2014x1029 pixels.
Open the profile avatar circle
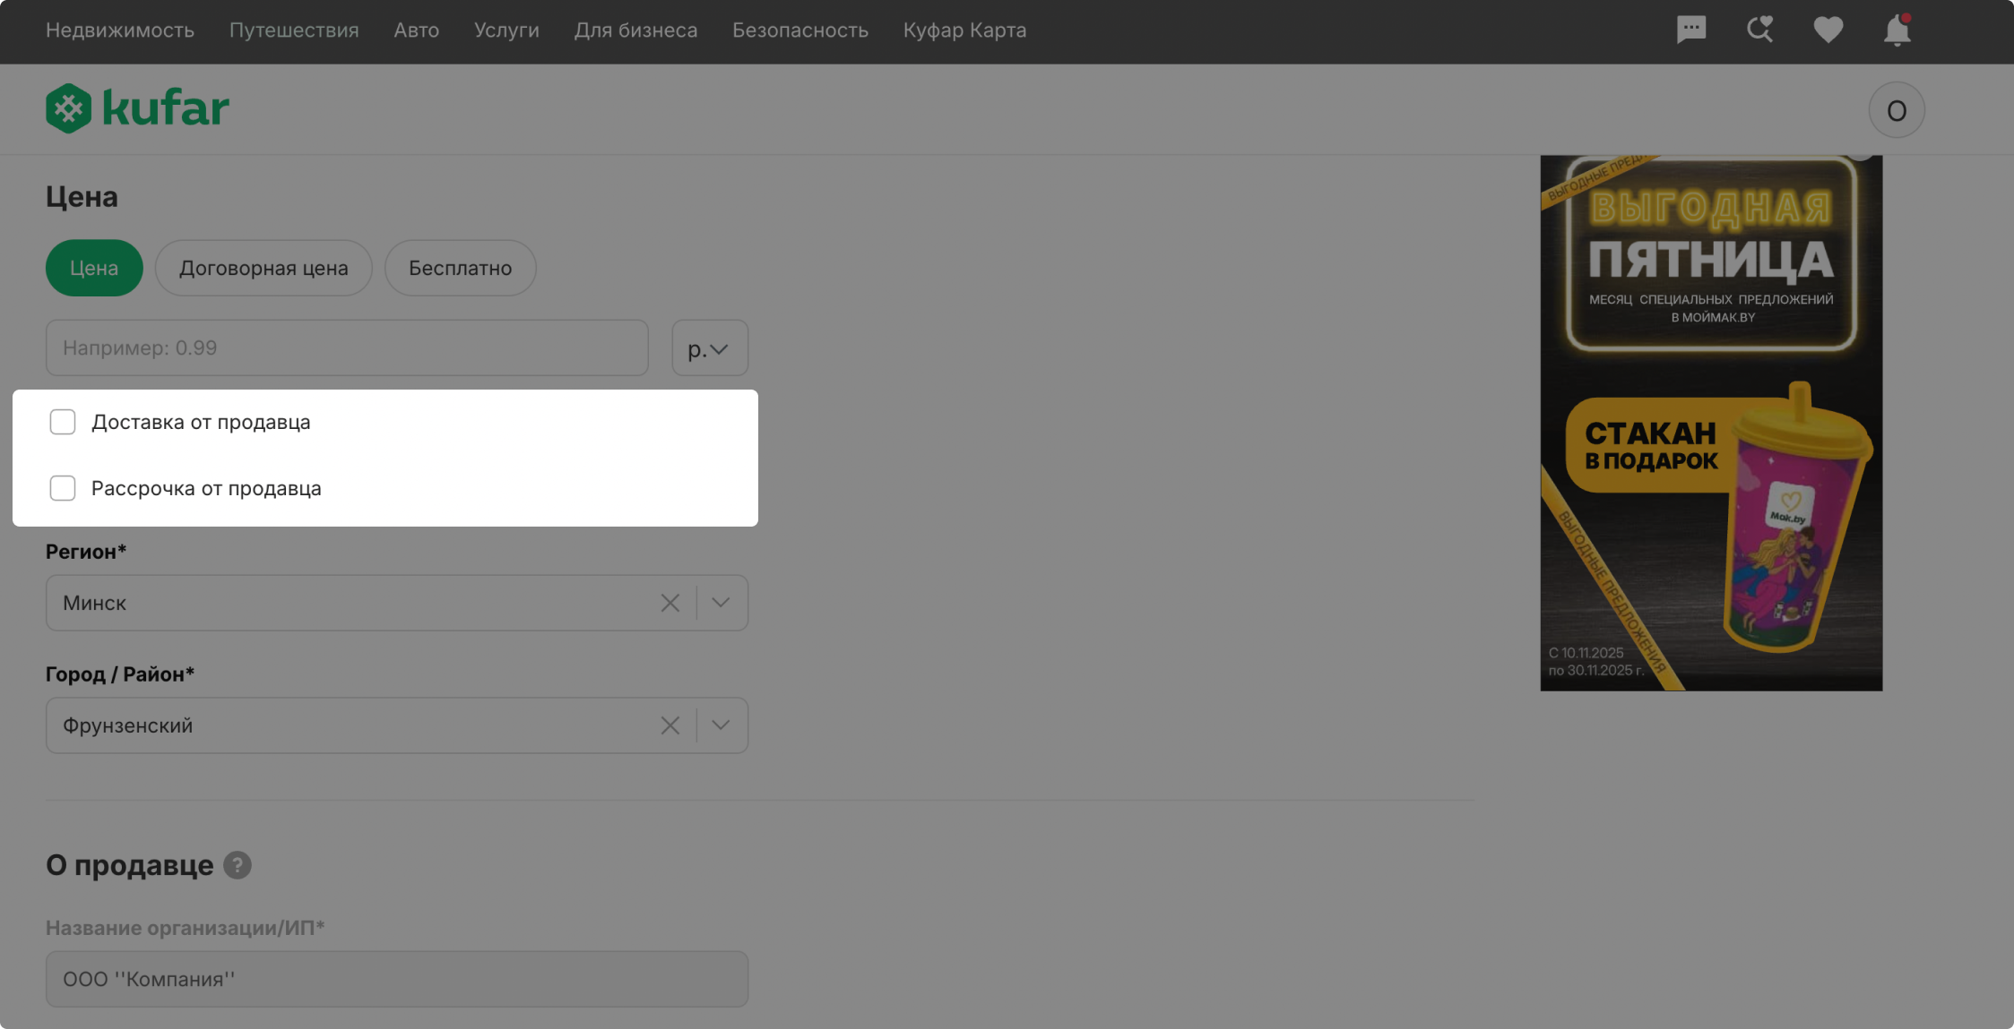point(1896,110)
